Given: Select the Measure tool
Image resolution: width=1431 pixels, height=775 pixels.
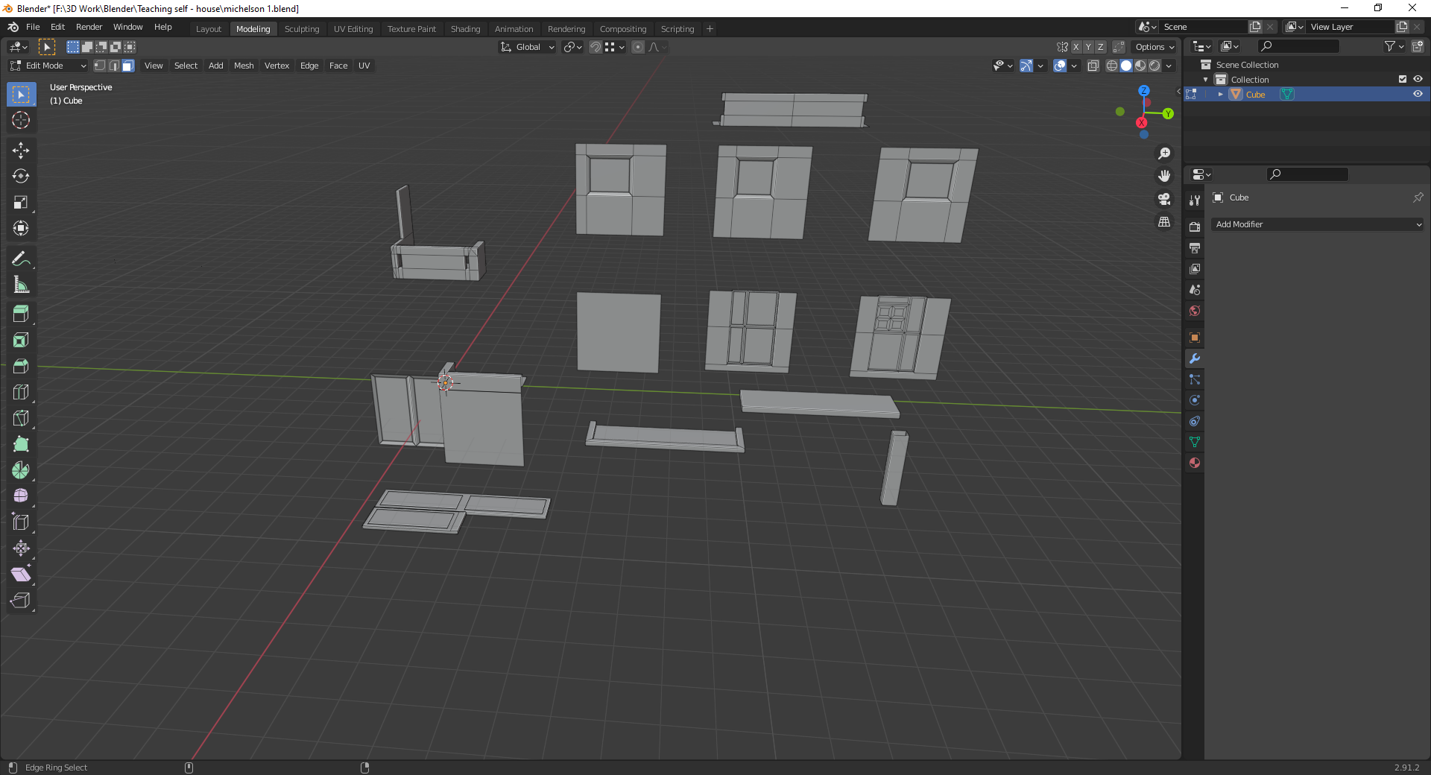Looking at the screenshot, I should [x=21, y=285].
